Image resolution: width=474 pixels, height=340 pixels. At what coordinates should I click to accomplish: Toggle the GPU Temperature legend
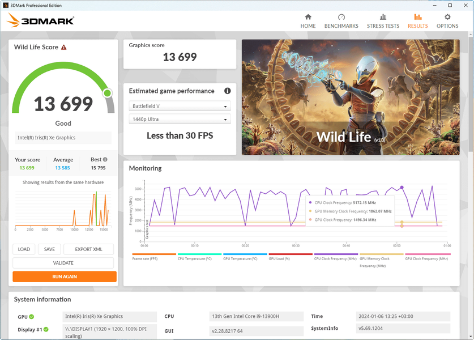pyautogui.click(x=245, y=257)
